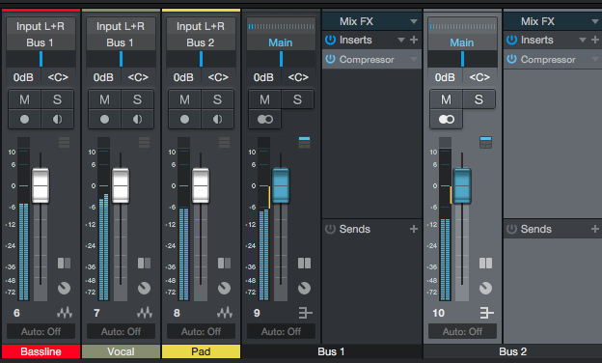Select the Bus 2 channel name label
This screenshot has height=363, width=602.
pos(512,351)
